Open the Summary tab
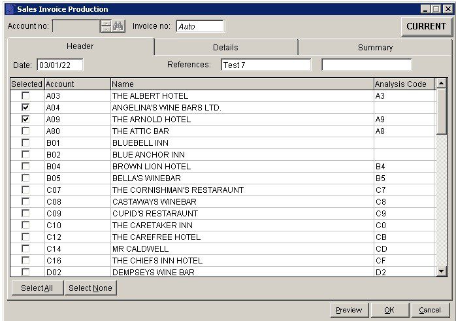Image resolution: width=456 pixels, height=321 pixels. click(x=375, y=48)
